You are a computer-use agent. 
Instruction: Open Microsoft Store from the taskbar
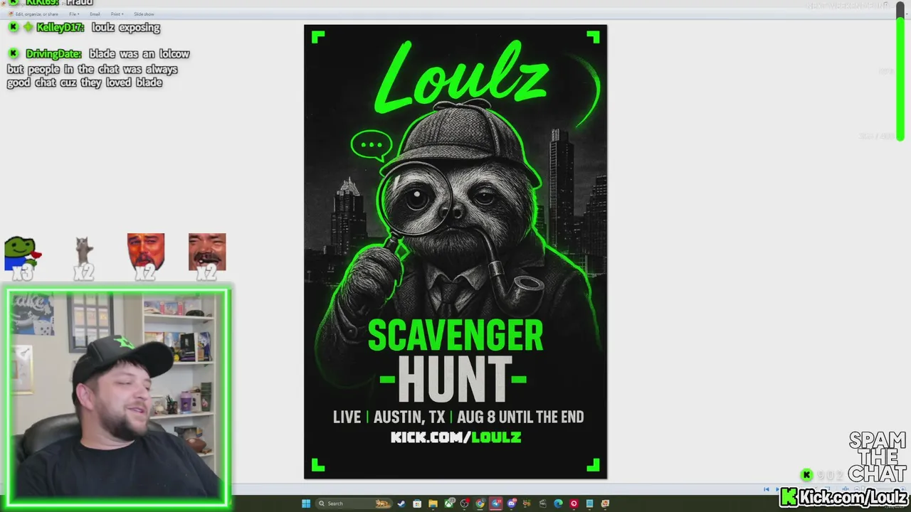click(x=417, y=503)
